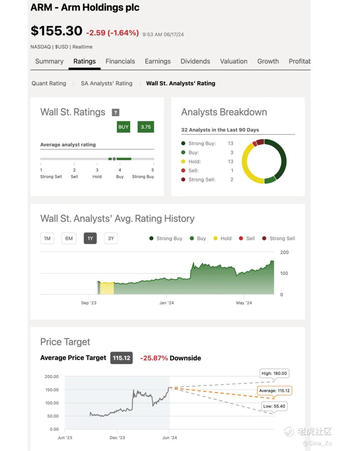Image resolution: width=338 pixels, height=451 pixels.
Task: Select the Ratings tab
Action: (84, 61)
